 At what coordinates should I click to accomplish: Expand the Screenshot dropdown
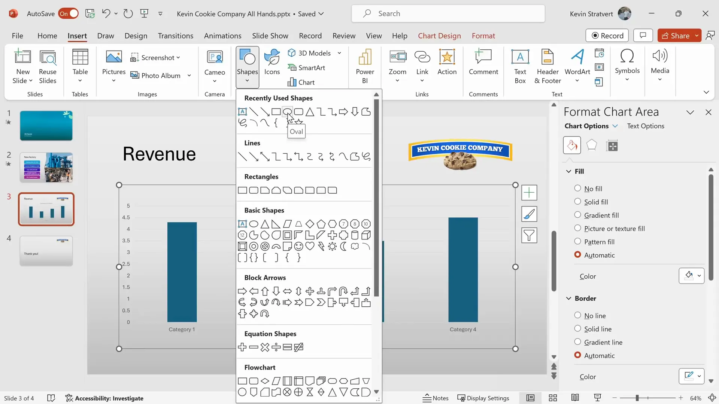178,58
